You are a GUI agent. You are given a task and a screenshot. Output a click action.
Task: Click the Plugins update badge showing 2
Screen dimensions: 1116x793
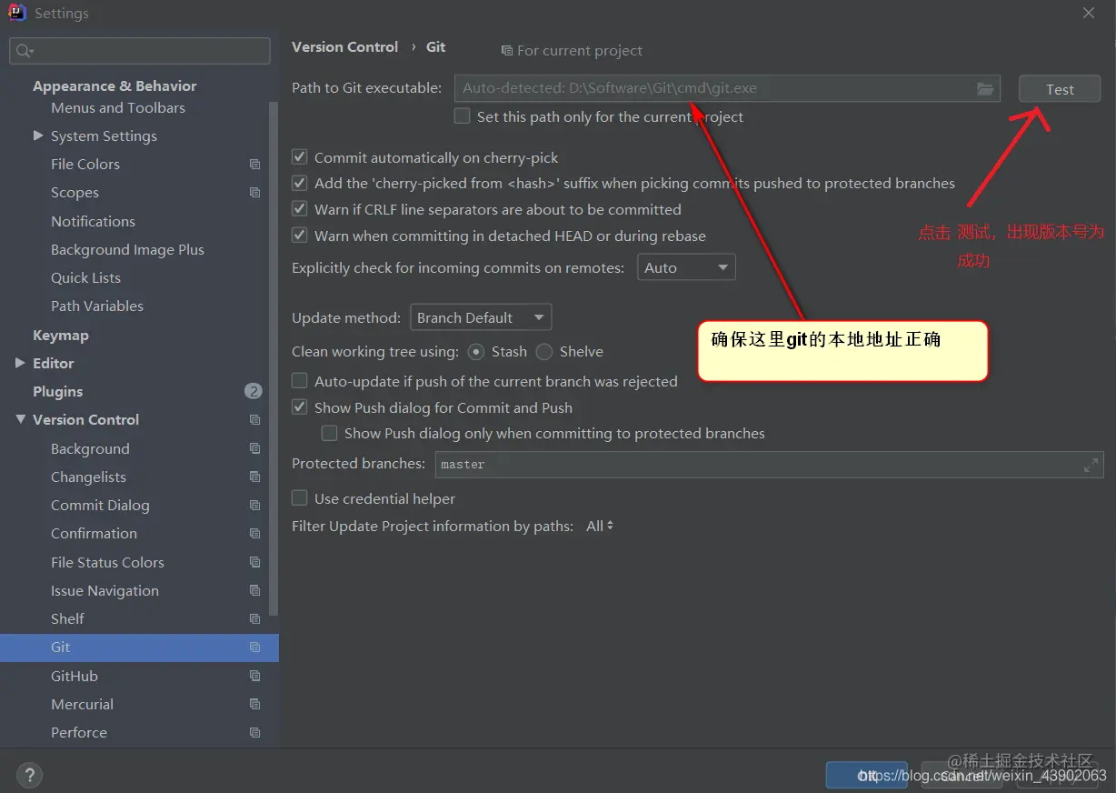coord(254,391)
